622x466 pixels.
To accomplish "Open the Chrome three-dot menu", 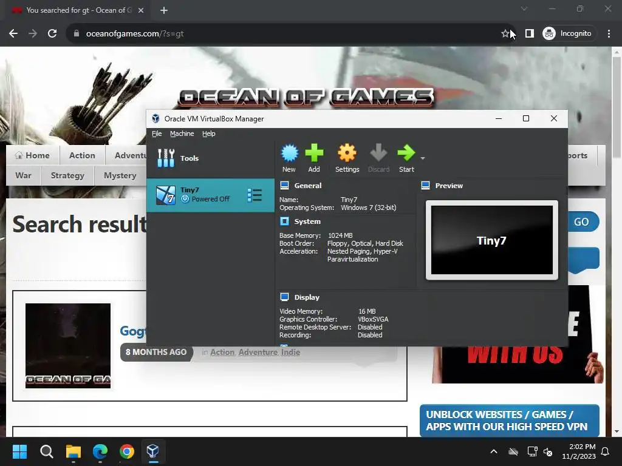I will tap(609, 34).
